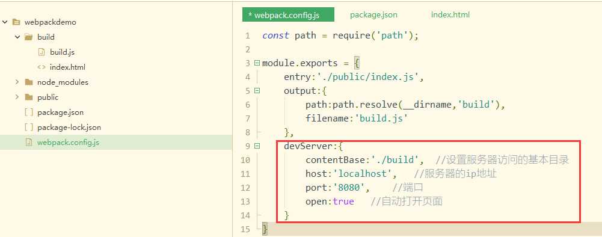Click the const keyword on line 1
Screen dimensions: 602x237
(275, 35)
